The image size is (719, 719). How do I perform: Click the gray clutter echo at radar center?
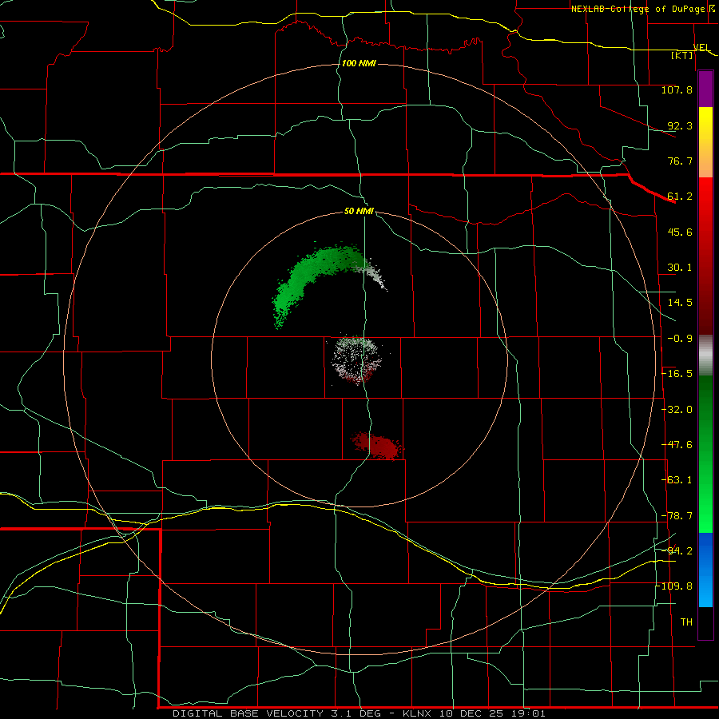[x=357, y=359]
